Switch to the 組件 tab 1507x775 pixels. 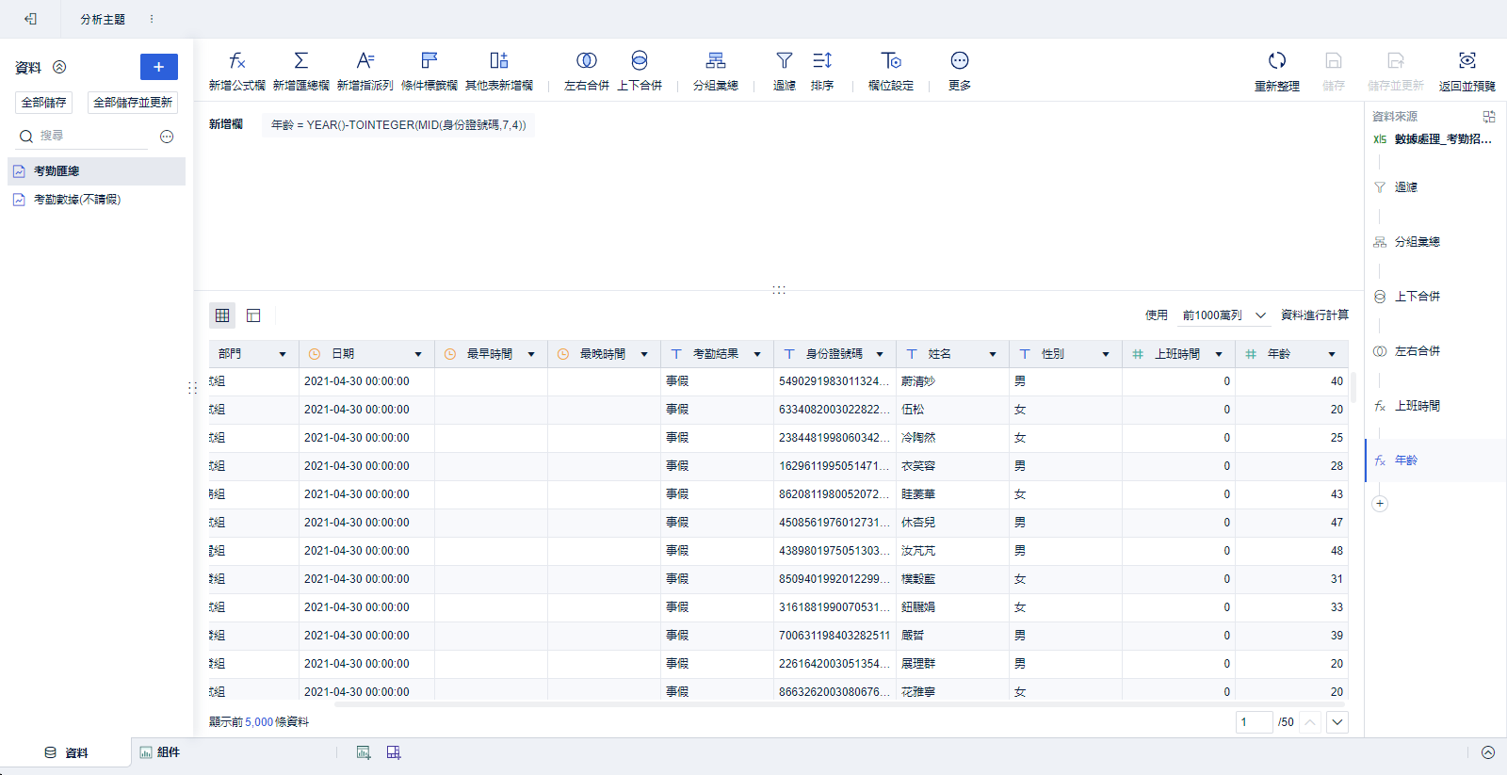click(160, 752)
